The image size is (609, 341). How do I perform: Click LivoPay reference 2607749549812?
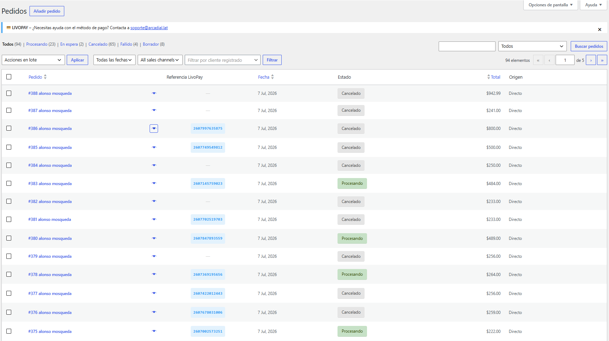208,147
